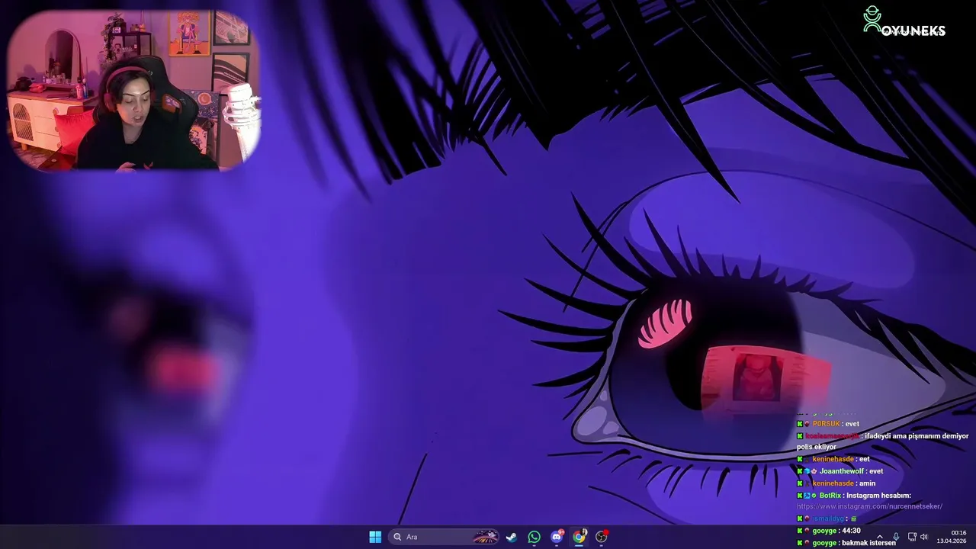Open the Windows Start menu
Viewport: 976px width, 549px height.
[x=375, y=537]
